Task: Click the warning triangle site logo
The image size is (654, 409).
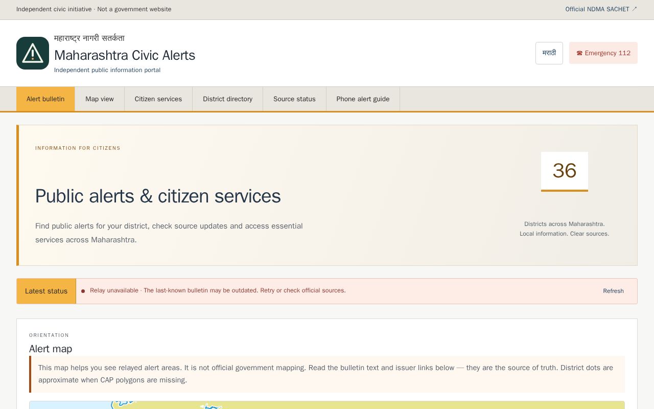Action: click(33, 53)
